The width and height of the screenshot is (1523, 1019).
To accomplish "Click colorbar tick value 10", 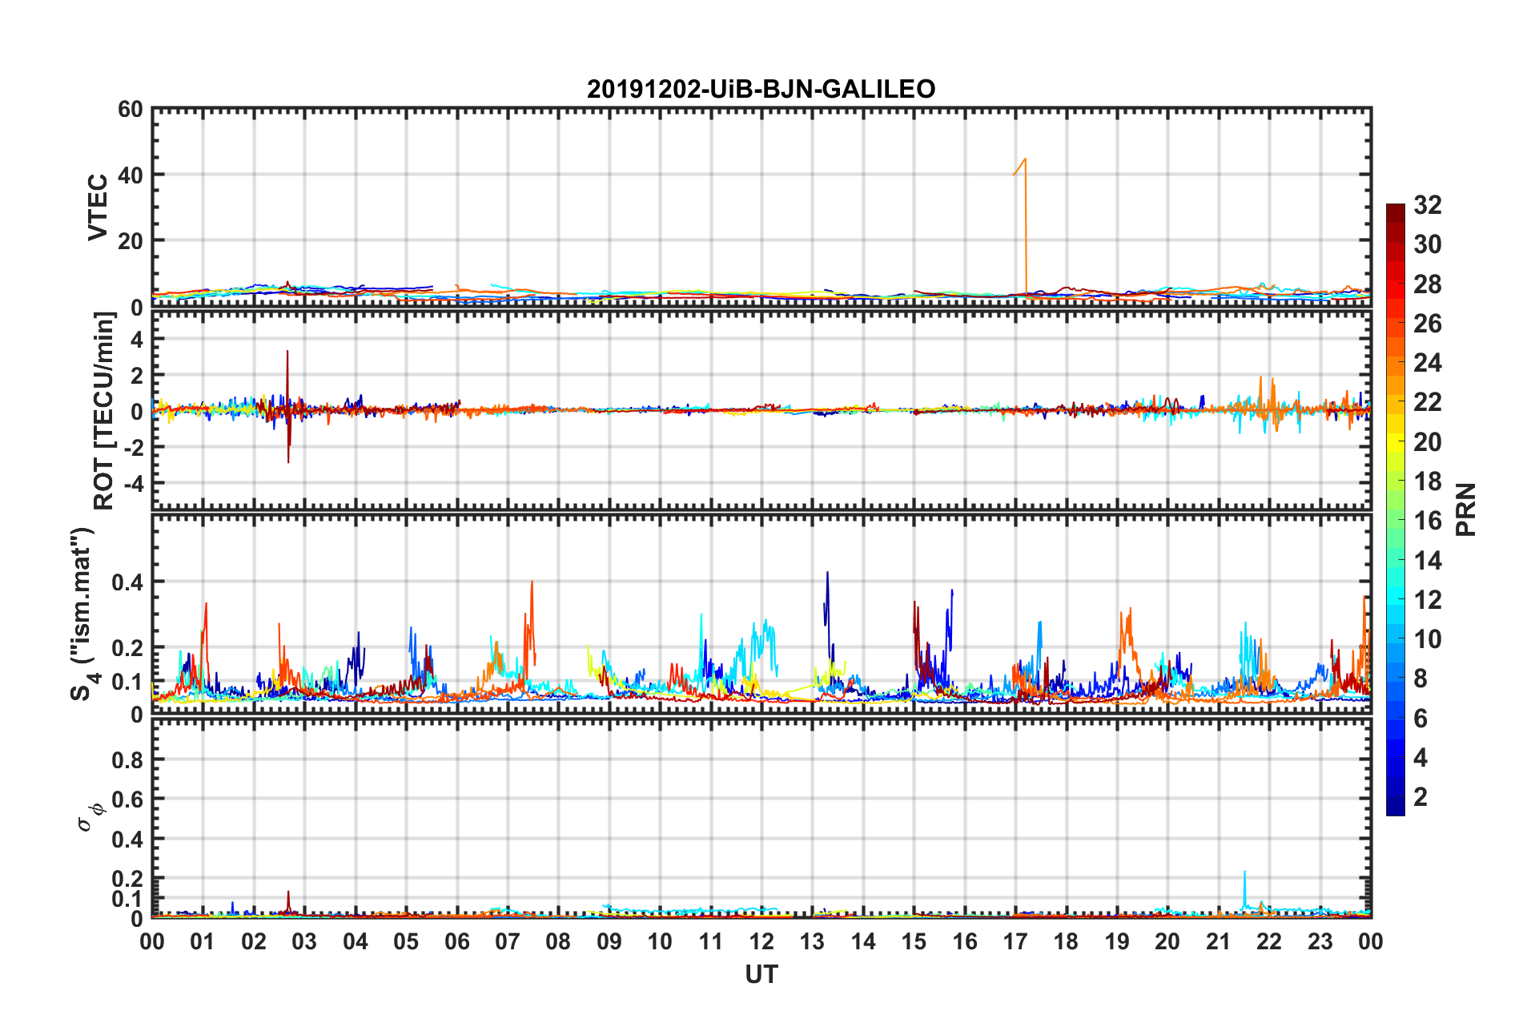I will (1427, 638).
